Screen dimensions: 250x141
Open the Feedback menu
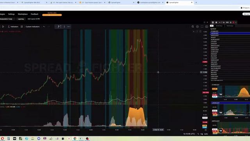pos(34,14)
